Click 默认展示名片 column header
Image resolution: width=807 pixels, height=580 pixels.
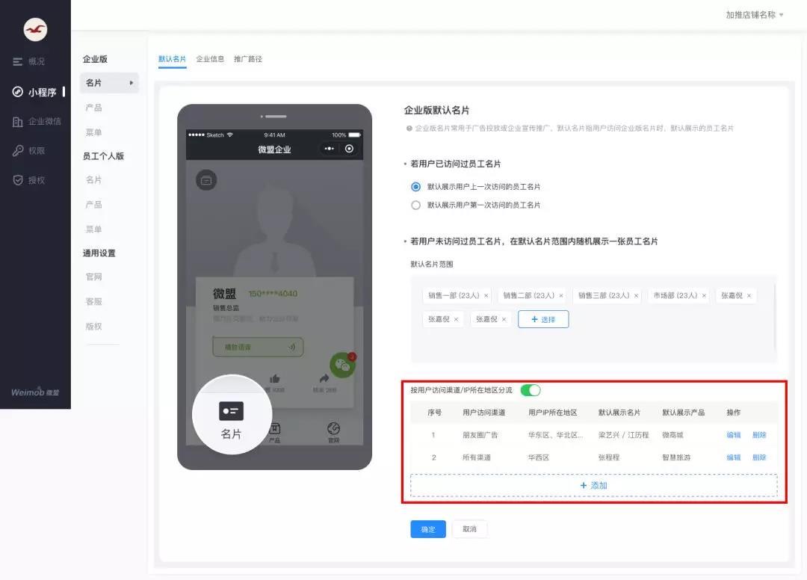(x=619, y=413)
